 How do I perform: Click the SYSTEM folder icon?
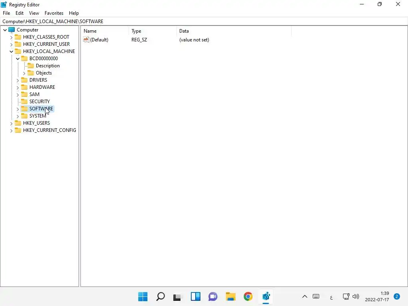click(x=24, y=116)
